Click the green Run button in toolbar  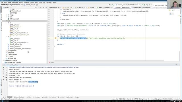(142, 5)
